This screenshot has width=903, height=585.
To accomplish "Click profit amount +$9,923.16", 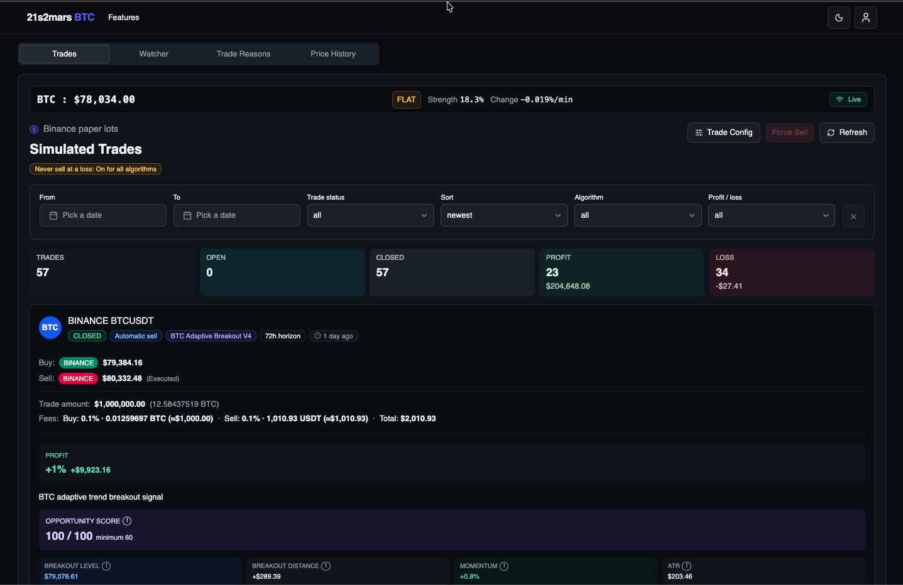I will pyautogui.click(x=90, y=470).
